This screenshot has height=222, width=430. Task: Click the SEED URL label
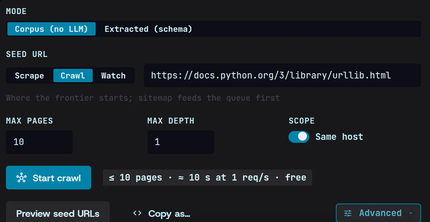pos(27,54)
